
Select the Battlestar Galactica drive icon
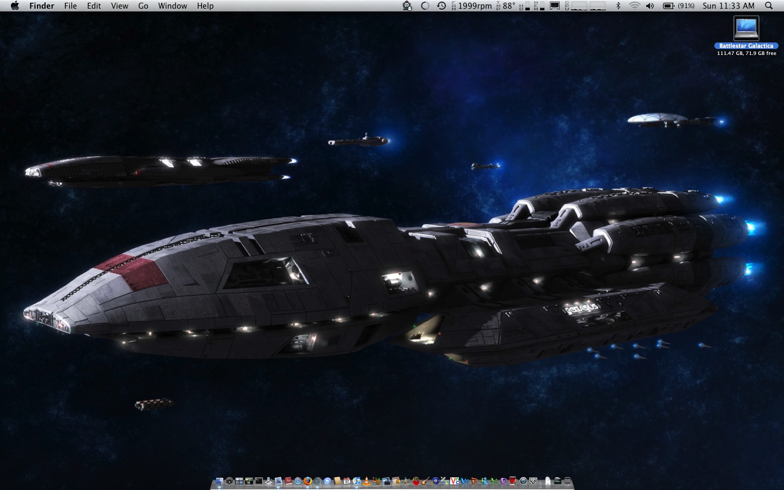pyautogui.click(x=746, y=29)
